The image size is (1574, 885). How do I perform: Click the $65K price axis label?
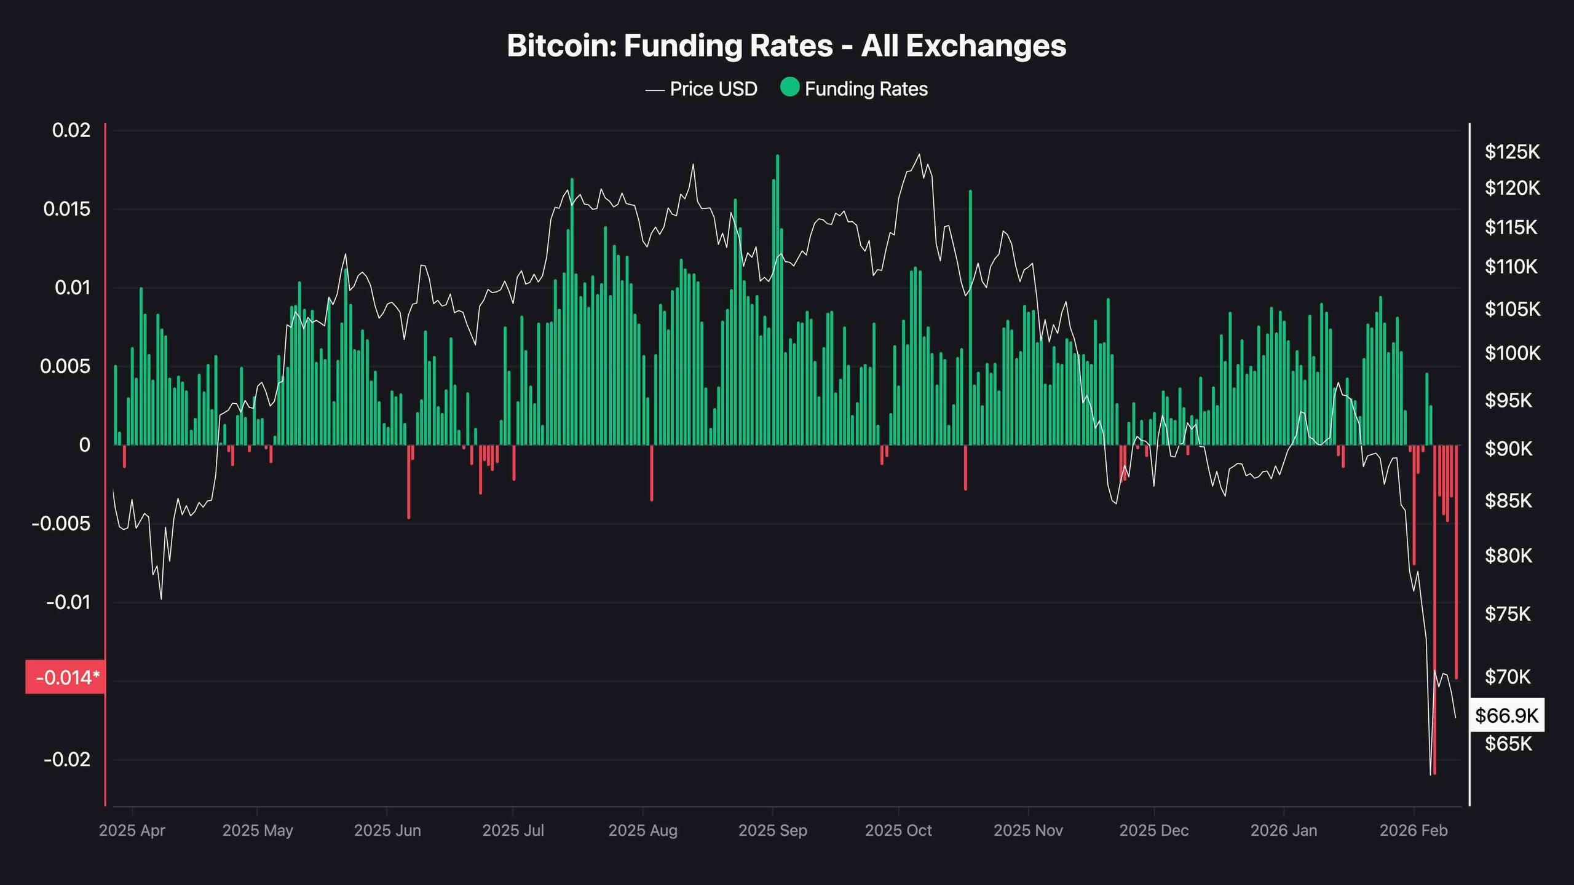click(x=1508, y=744)
